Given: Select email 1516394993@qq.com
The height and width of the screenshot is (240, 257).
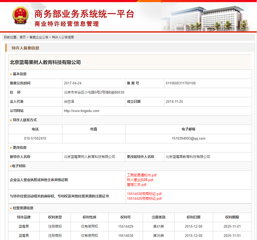Looking at the screenshot, I should (188, 138).
